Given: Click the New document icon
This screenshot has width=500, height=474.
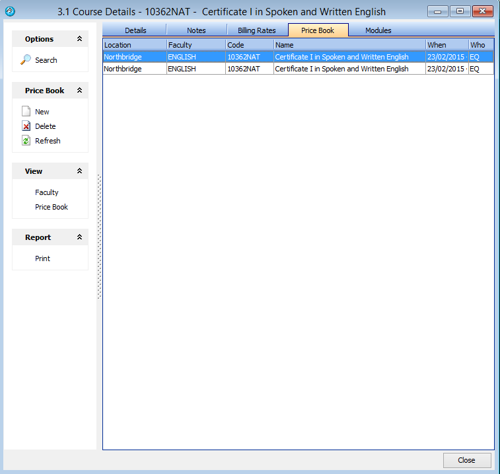Looking at the screenshot, I should coord(26,112).
